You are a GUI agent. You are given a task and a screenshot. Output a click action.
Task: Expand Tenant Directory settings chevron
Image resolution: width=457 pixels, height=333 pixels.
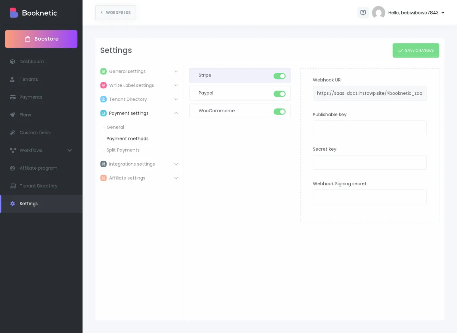(176, 99)
